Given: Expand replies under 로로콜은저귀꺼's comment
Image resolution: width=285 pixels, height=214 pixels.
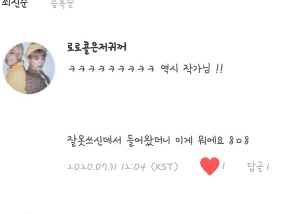Looking at the screenshot, I should (x=258, y=167).
